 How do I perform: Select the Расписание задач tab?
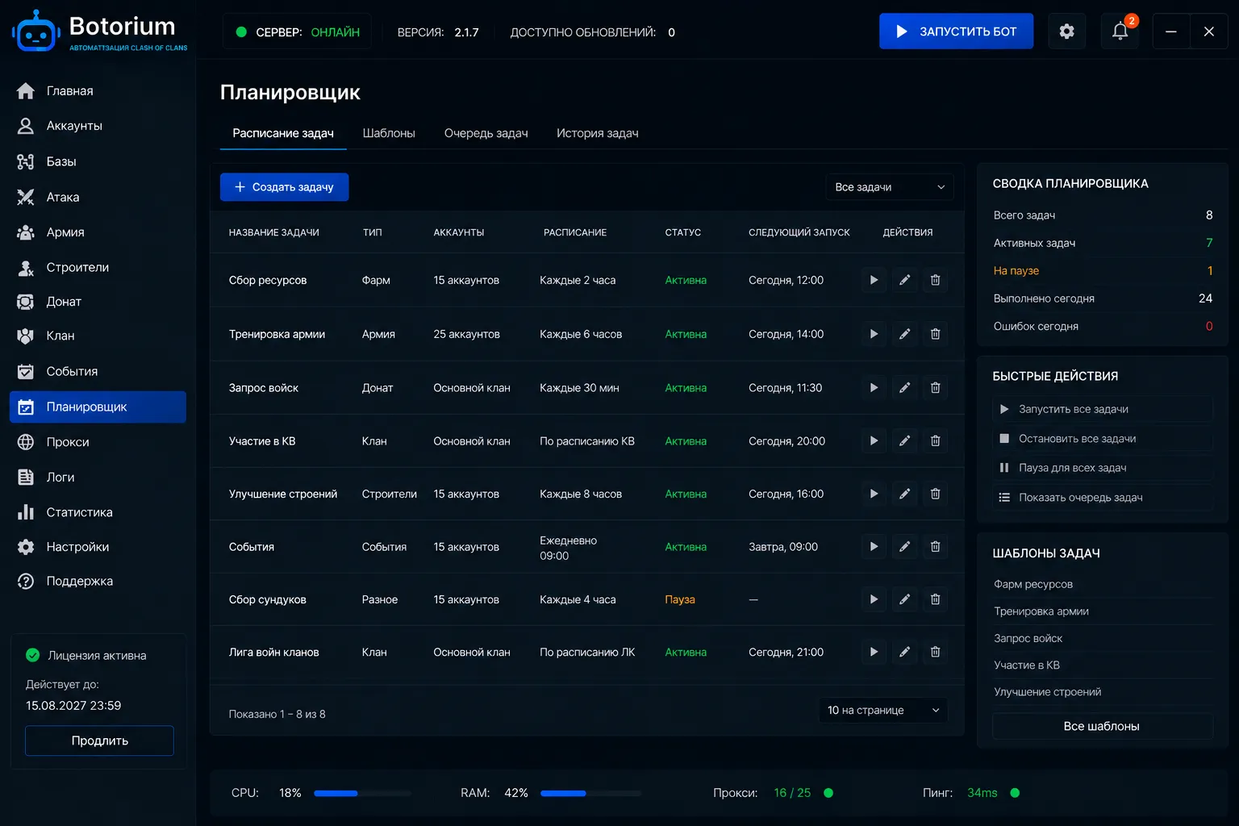283,133
